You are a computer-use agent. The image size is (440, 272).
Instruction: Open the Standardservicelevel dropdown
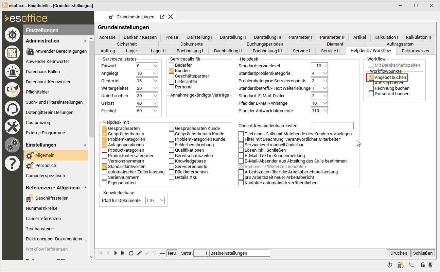[x=325, y=66]
